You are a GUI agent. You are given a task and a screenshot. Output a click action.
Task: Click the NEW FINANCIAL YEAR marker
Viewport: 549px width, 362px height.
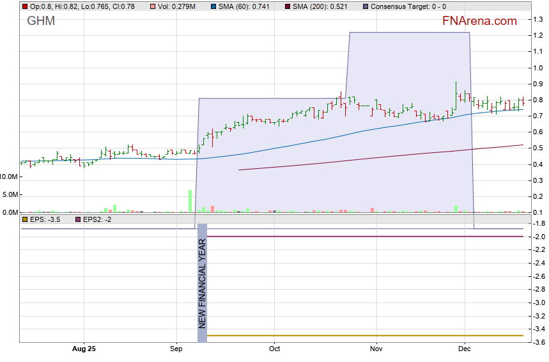[202, 283]
